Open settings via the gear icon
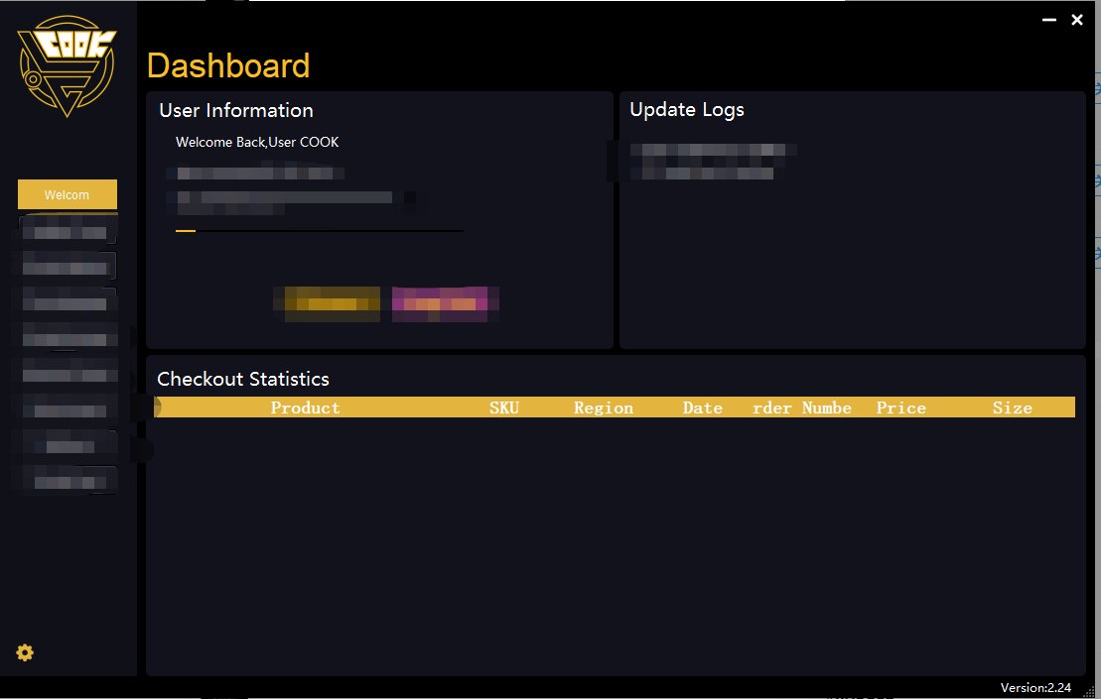Image resolution: width=1101 pixels, height=699 pixels. coord(25,652)
